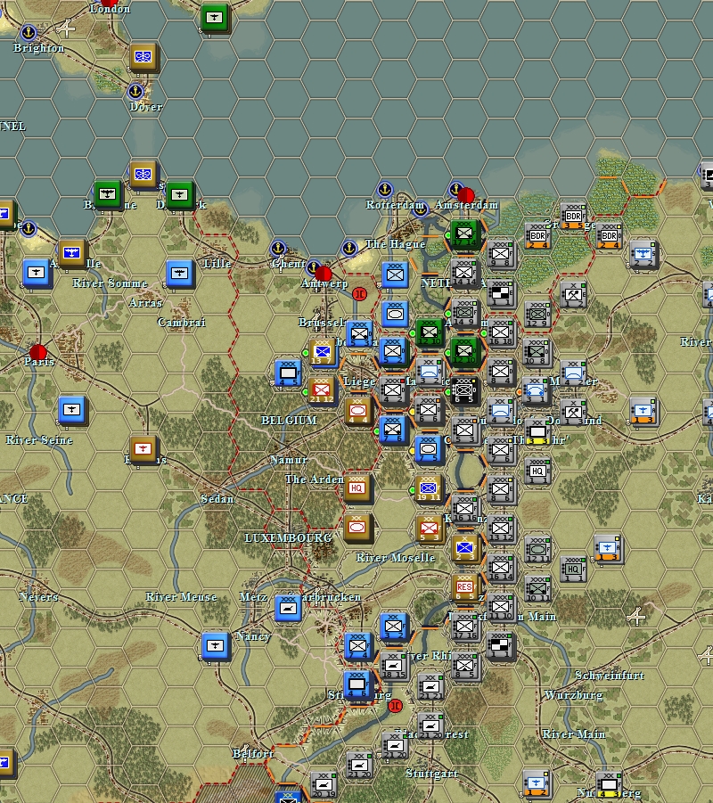Click the red city marker at Antwerp

(324, 274)
